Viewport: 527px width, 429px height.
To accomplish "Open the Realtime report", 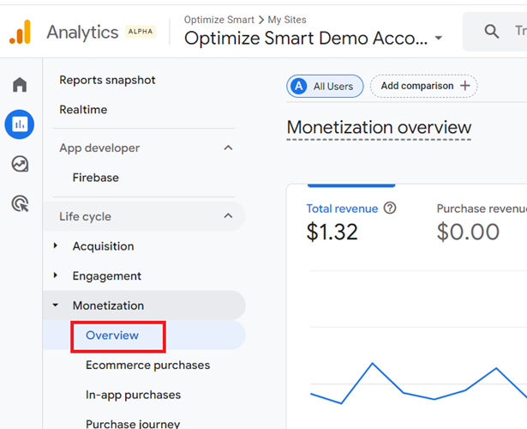I will tap(83, 110).
